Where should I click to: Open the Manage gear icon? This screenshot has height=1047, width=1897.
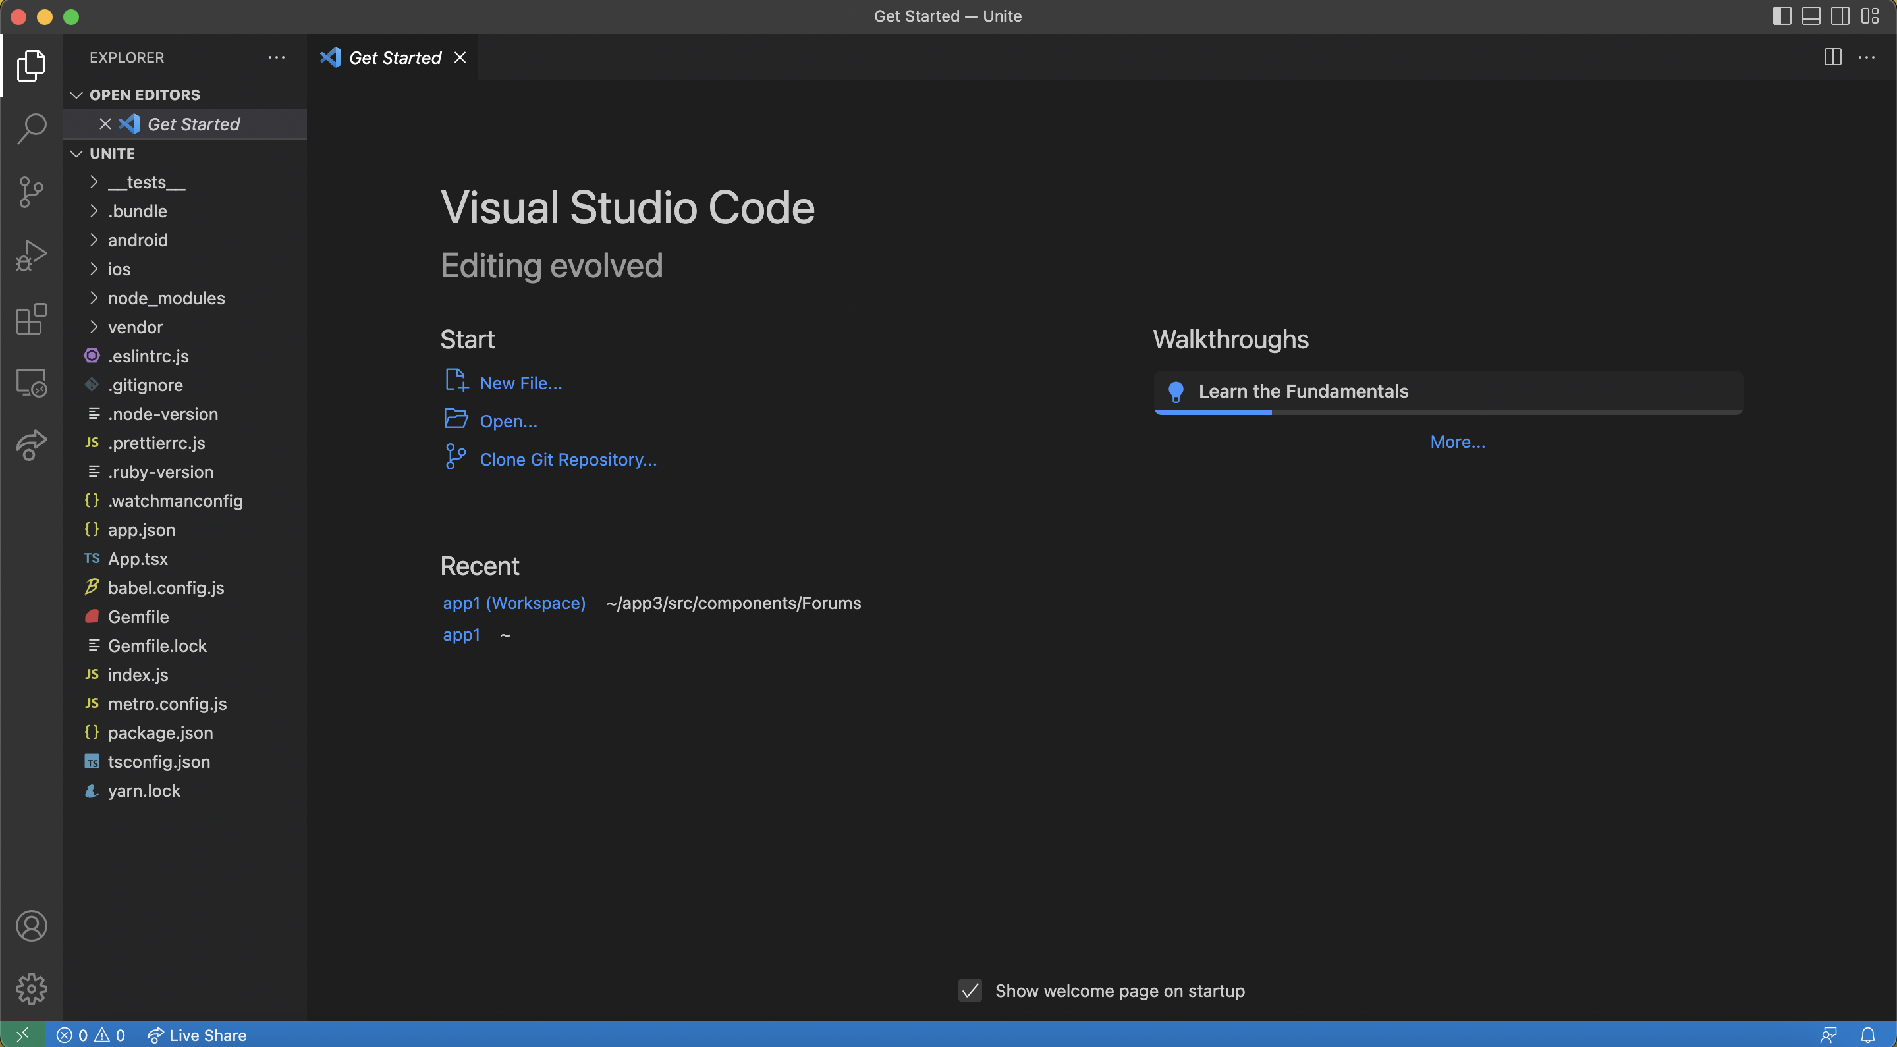[x=31, y=988]
